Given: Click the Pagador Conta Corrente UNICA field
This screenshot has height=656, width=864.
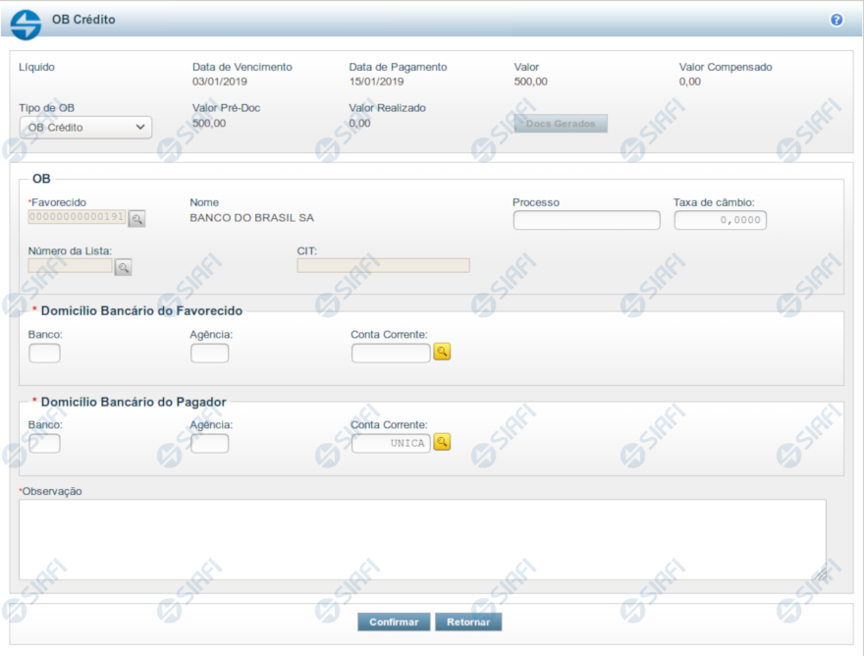Looking at the screenshot, I should tap(390, 443).
